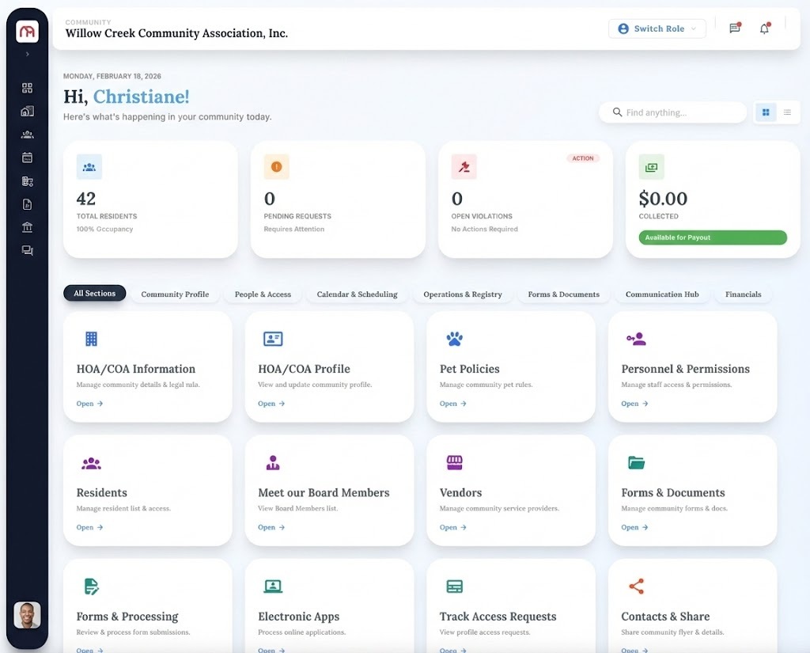
Task: Click the calendar icon in the sidebar
Action: coord(28,158)
